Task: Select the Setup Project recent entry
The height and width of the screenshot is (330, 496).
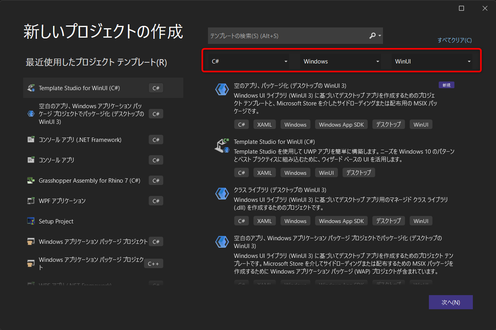Action: pos(103,221)
